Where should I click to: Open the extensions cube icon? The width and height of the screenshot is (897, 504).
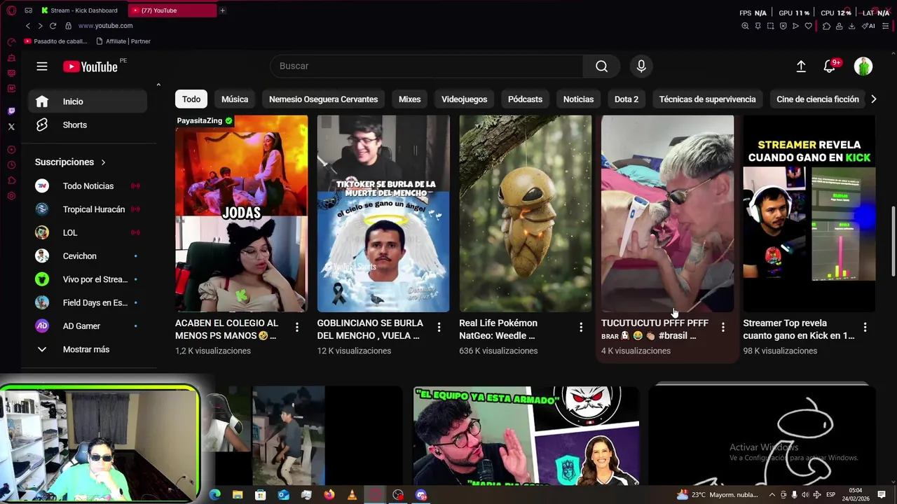(x=826, y=26)
